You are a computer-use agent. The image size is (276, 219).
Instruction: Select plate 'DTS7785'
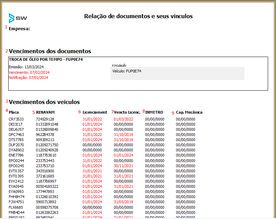tap(16, 140)
